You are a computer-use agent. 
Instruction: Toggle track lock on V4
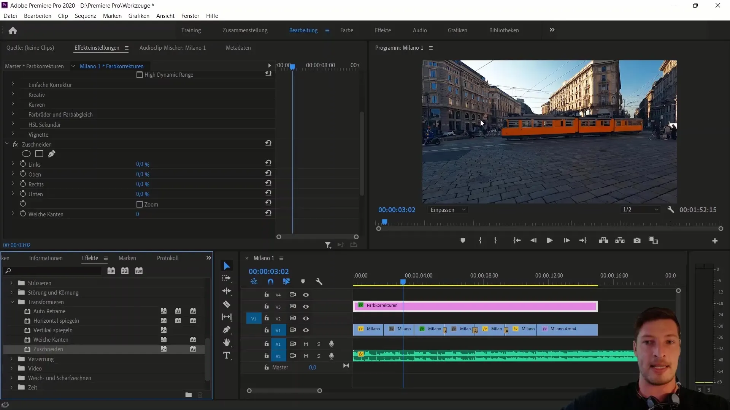(x=267, y=295)
